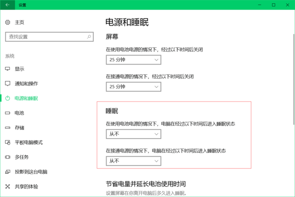The height and width of the screenshot is (197, 295).
Task: Expand screen-off dropdown for plugged-in power
Action: point(134,86)
